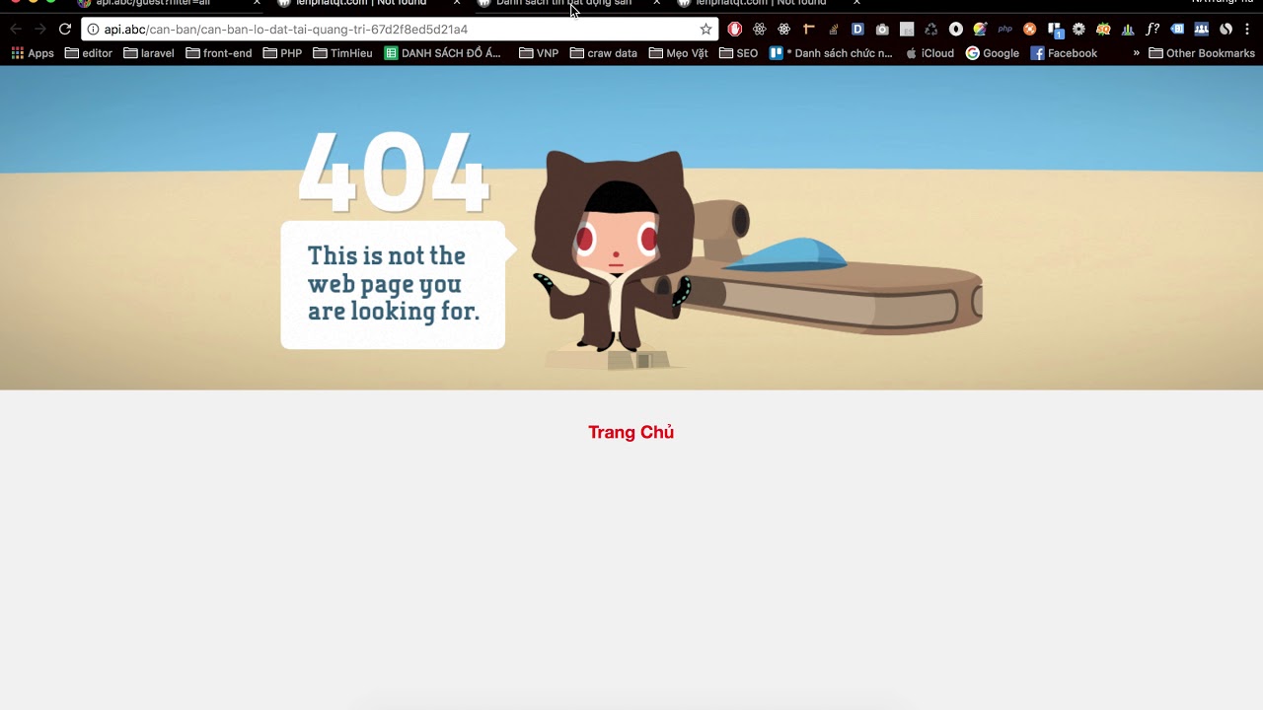Click the URL address bar field
The image size is (1263, 710).
(x=400, y=30)
